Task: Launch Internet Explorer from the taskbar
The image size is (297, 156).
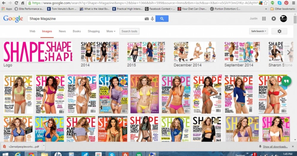Action: click(x=18, y=154)
